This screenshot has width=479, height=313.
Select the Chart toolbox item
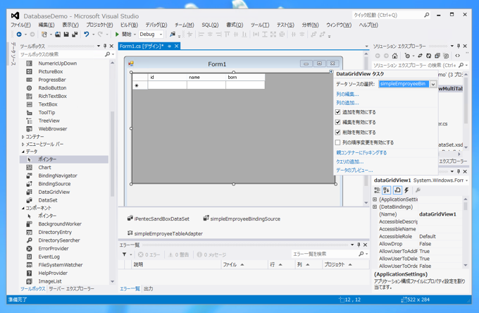coord(44,168)
